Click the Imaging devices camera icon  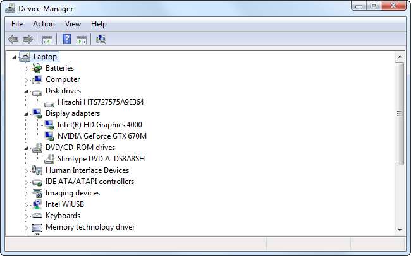[37, 193]
